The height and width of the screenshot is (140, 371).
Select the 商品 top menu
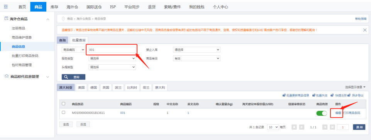(38, 7)
